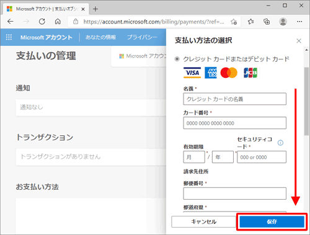310x235 pixels.
Task: Reload the page with the refresh icon
Action: pyautogui.click(x=42, y=22)
